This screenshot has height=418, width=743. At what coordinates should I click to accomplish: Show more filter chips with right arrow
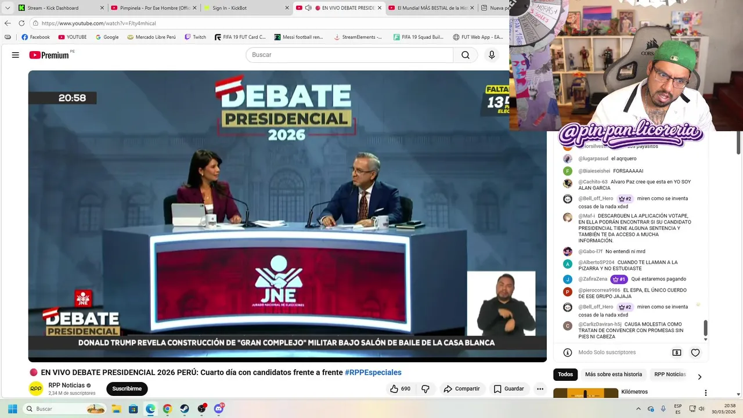point(699,376)
